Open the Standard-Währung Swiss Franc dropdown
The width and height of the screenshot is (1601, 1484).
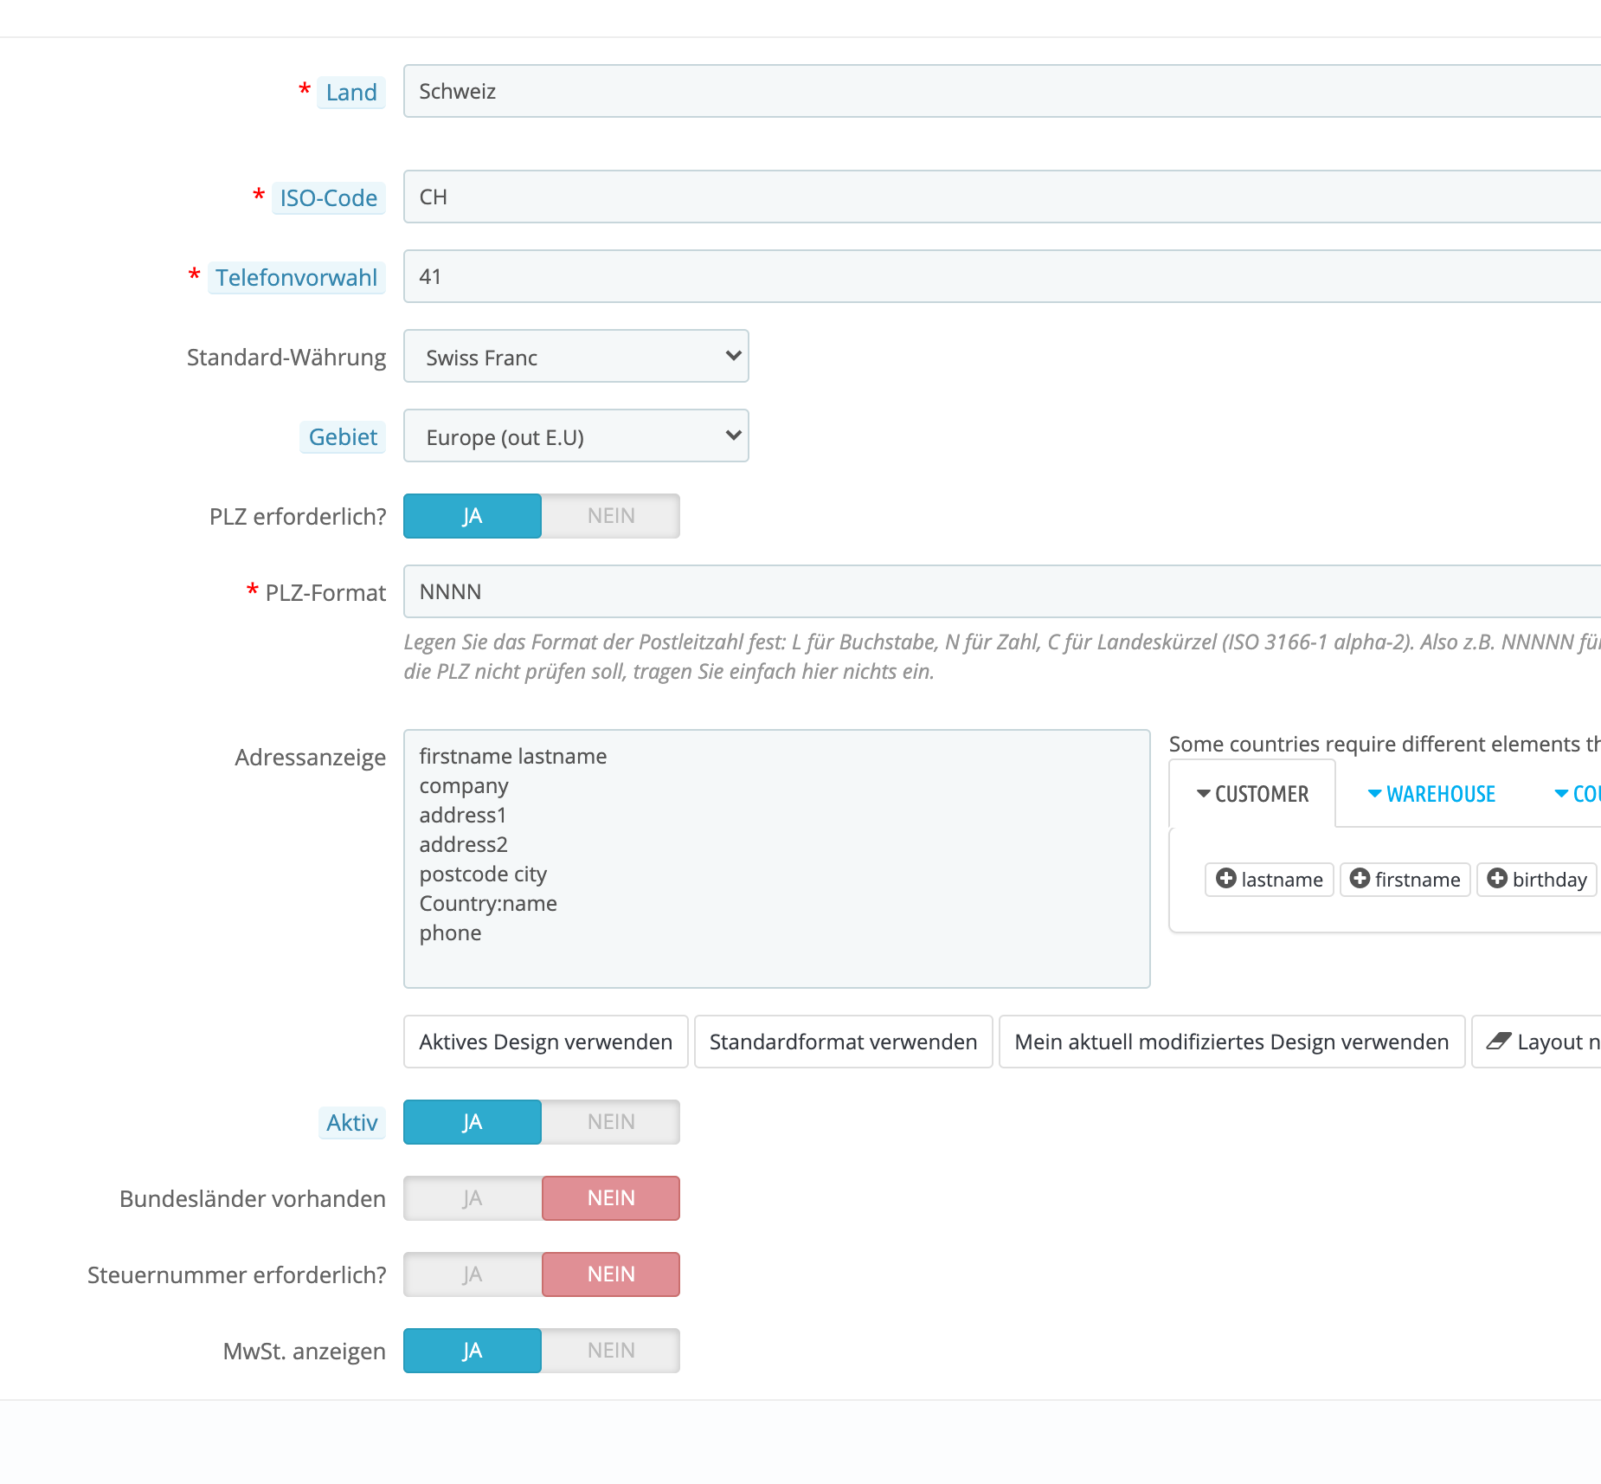tap(576, 356)
